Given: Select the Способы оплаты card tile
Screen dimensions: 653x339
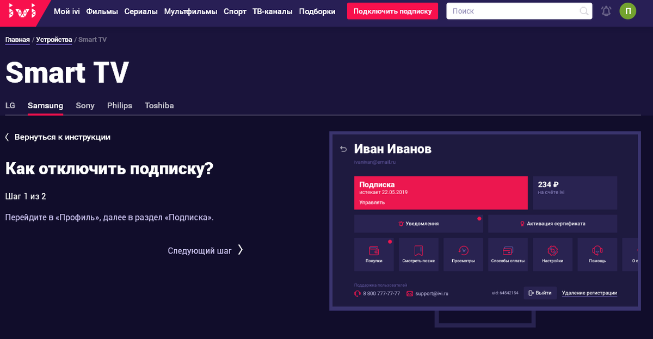Looking at the screenshot, I should (x=508, y=254).
